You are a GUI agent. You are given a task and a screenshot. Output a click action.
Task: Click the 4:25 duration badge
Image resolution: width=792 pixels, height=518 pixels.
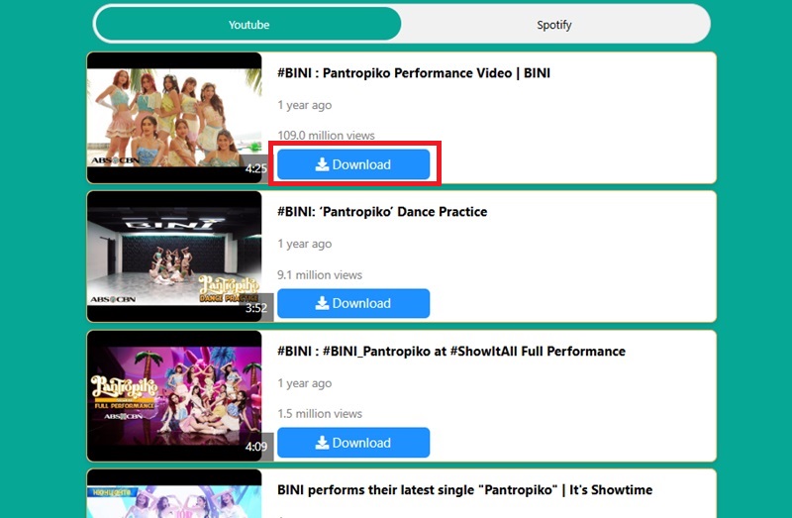pos(255,168)
